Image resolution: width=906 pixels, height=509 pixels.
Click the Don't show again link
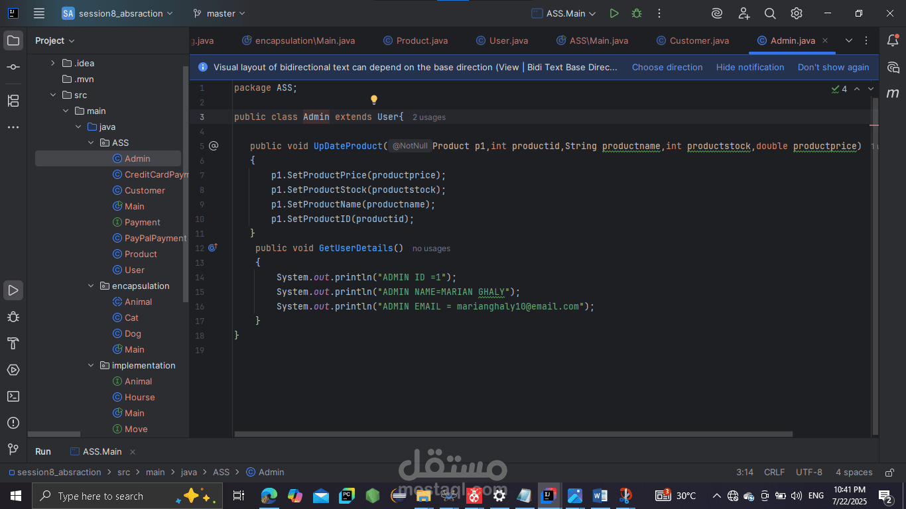click(833, 67)
